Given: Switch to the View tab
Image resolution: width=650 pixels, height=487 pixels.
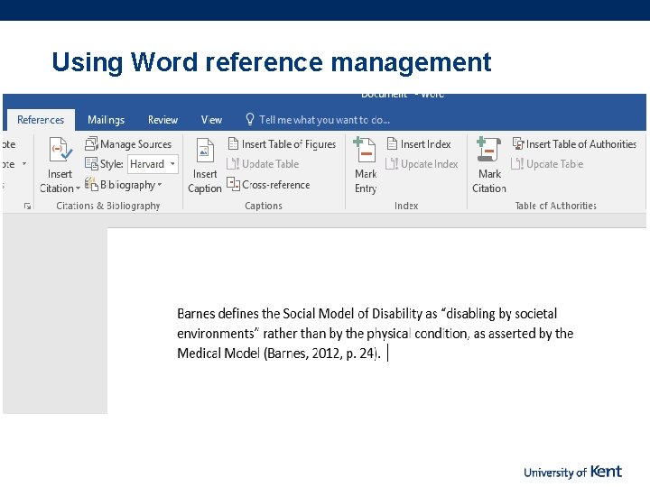Looking at the screenshot, I should [x=211, y=120].
